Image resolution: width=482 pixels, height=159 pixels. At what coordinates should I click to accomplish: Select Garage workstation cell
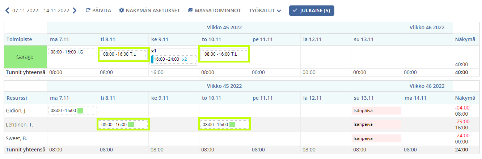(25, 57)
